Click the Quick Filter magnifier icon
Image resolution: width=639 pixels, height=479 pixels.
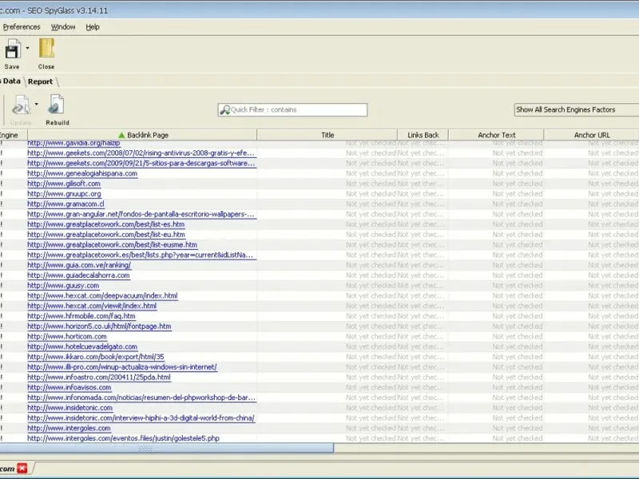click(225, 109)
